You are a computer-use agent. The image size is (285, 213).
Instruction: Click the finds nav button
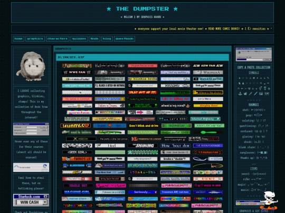click(94, 38)
